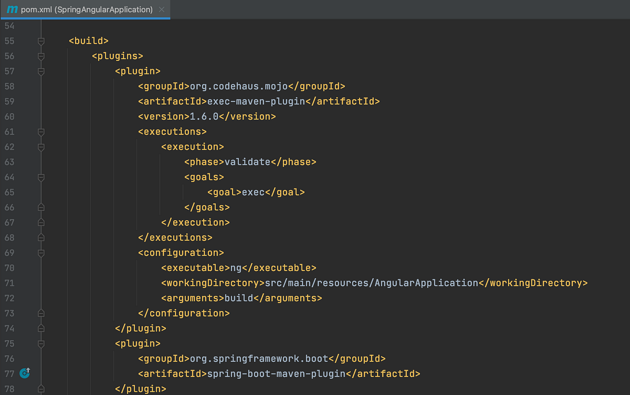
Task: Click the </plugin> fold end marker line 74
Action: pyautogui.click(x=41, y=328)
